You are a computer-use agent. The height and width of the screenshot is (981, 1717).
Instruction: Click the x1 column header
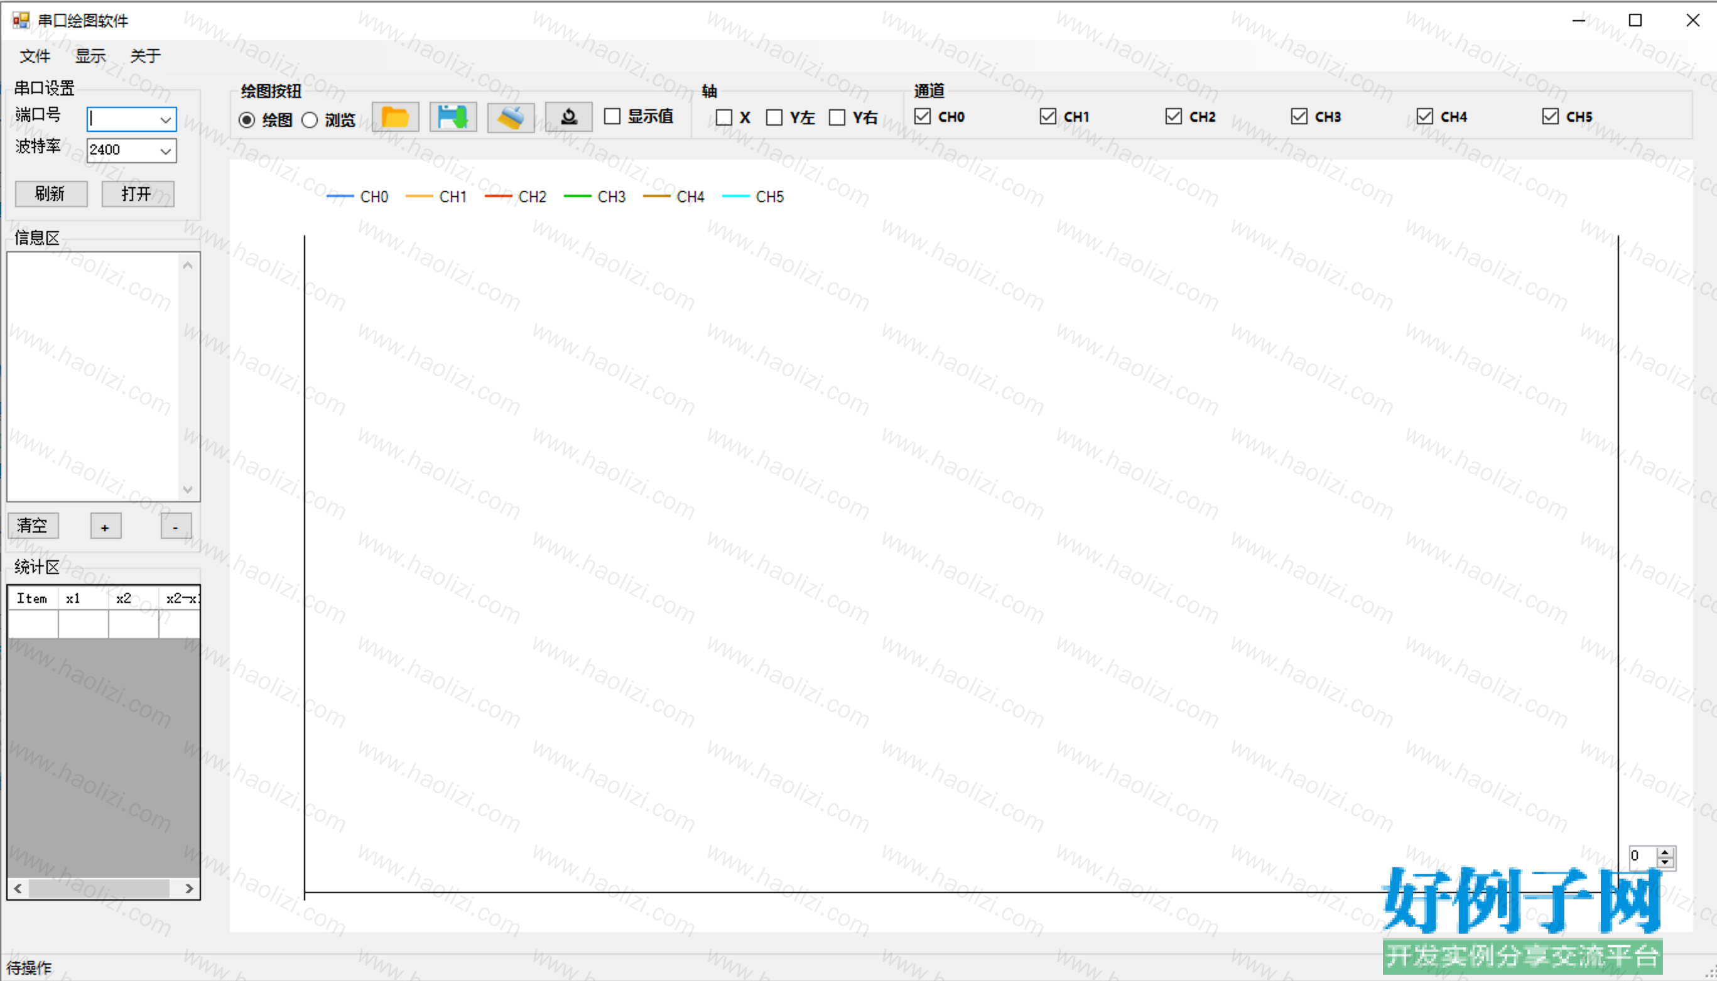click(84, 599)
